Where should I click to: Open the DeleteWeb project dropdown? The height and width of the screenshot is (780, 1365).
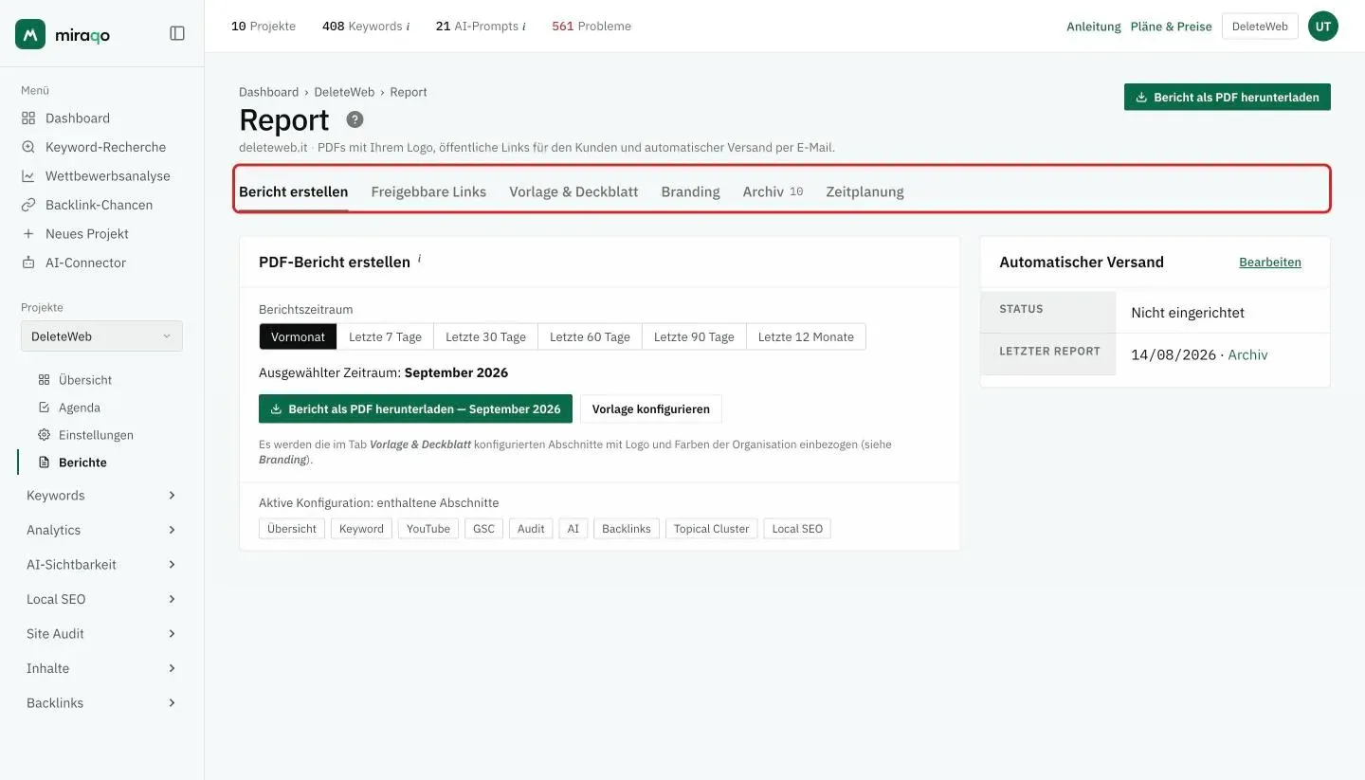coord(101,336)
